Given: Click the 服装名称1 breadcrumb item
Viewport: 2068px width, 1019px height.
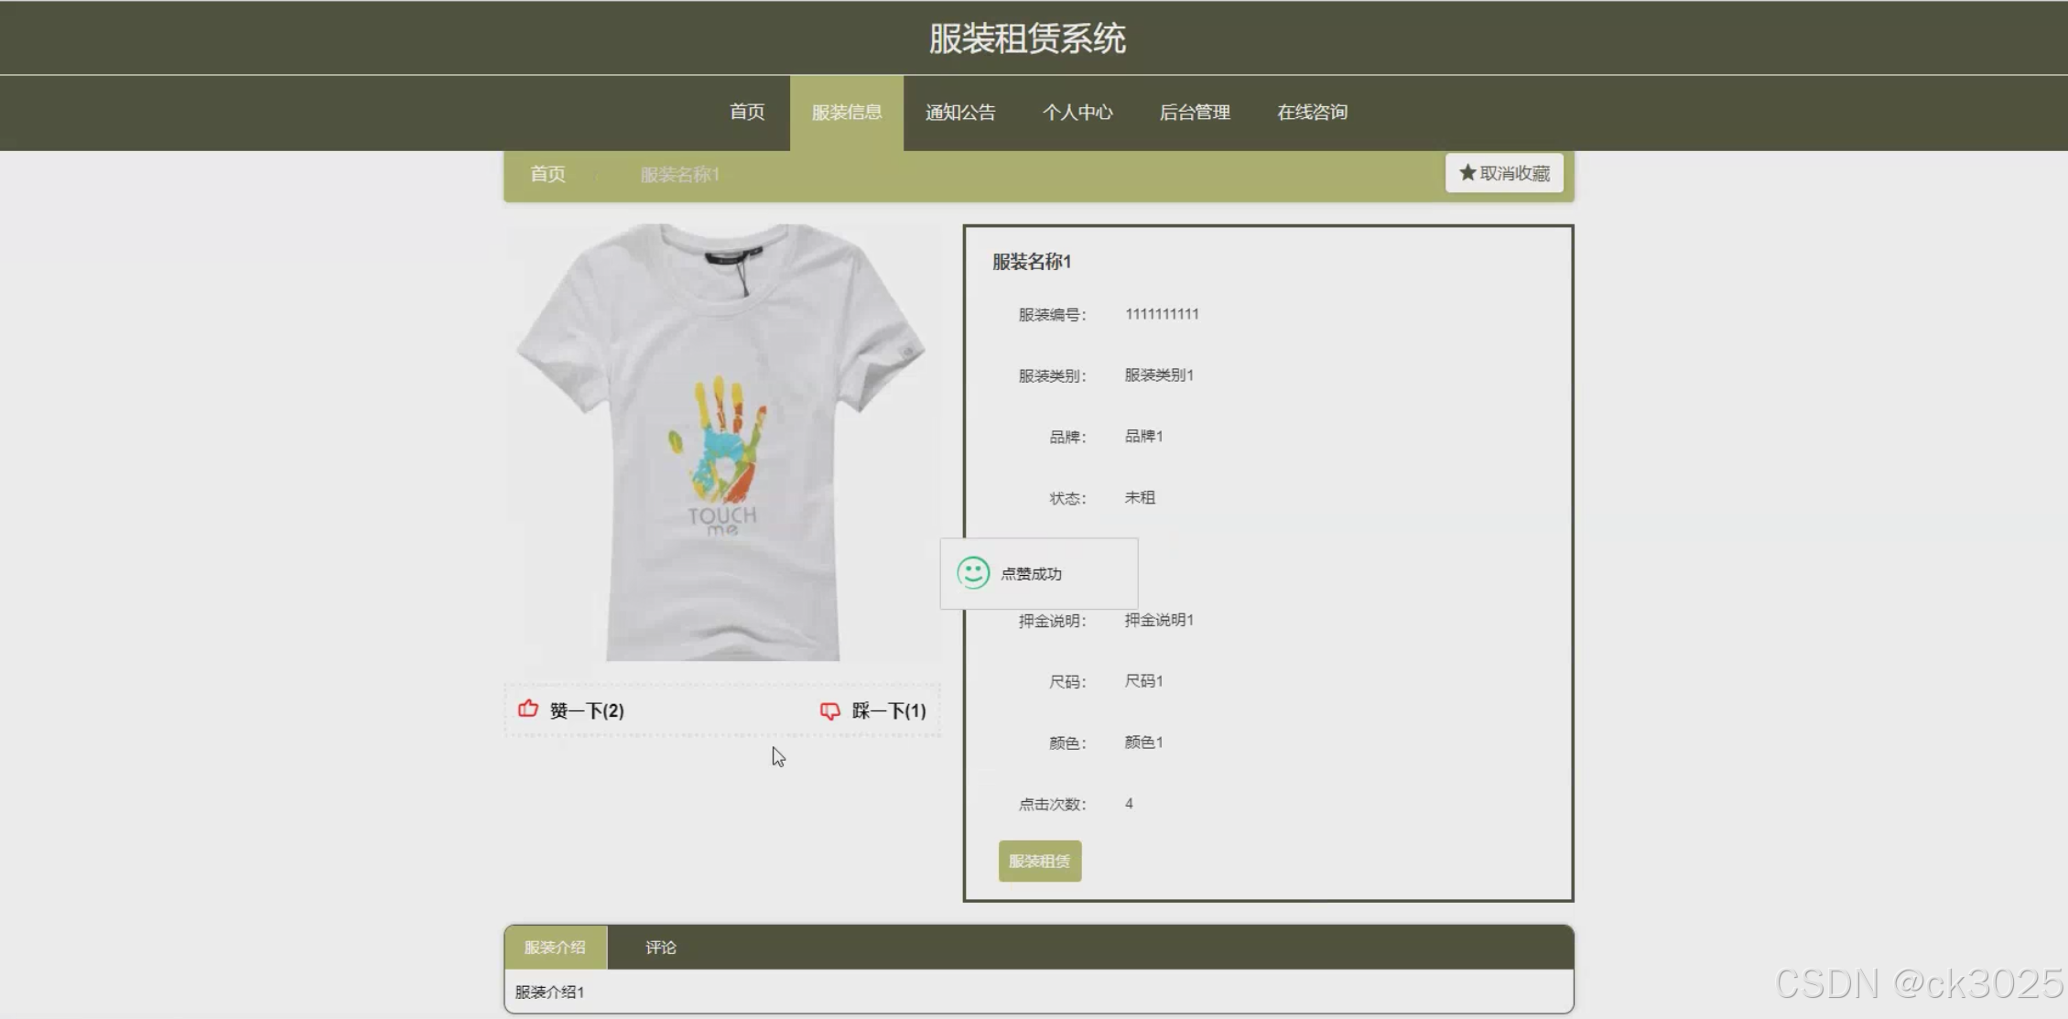Looking at the screenshot, I should [x=679, y=174].
